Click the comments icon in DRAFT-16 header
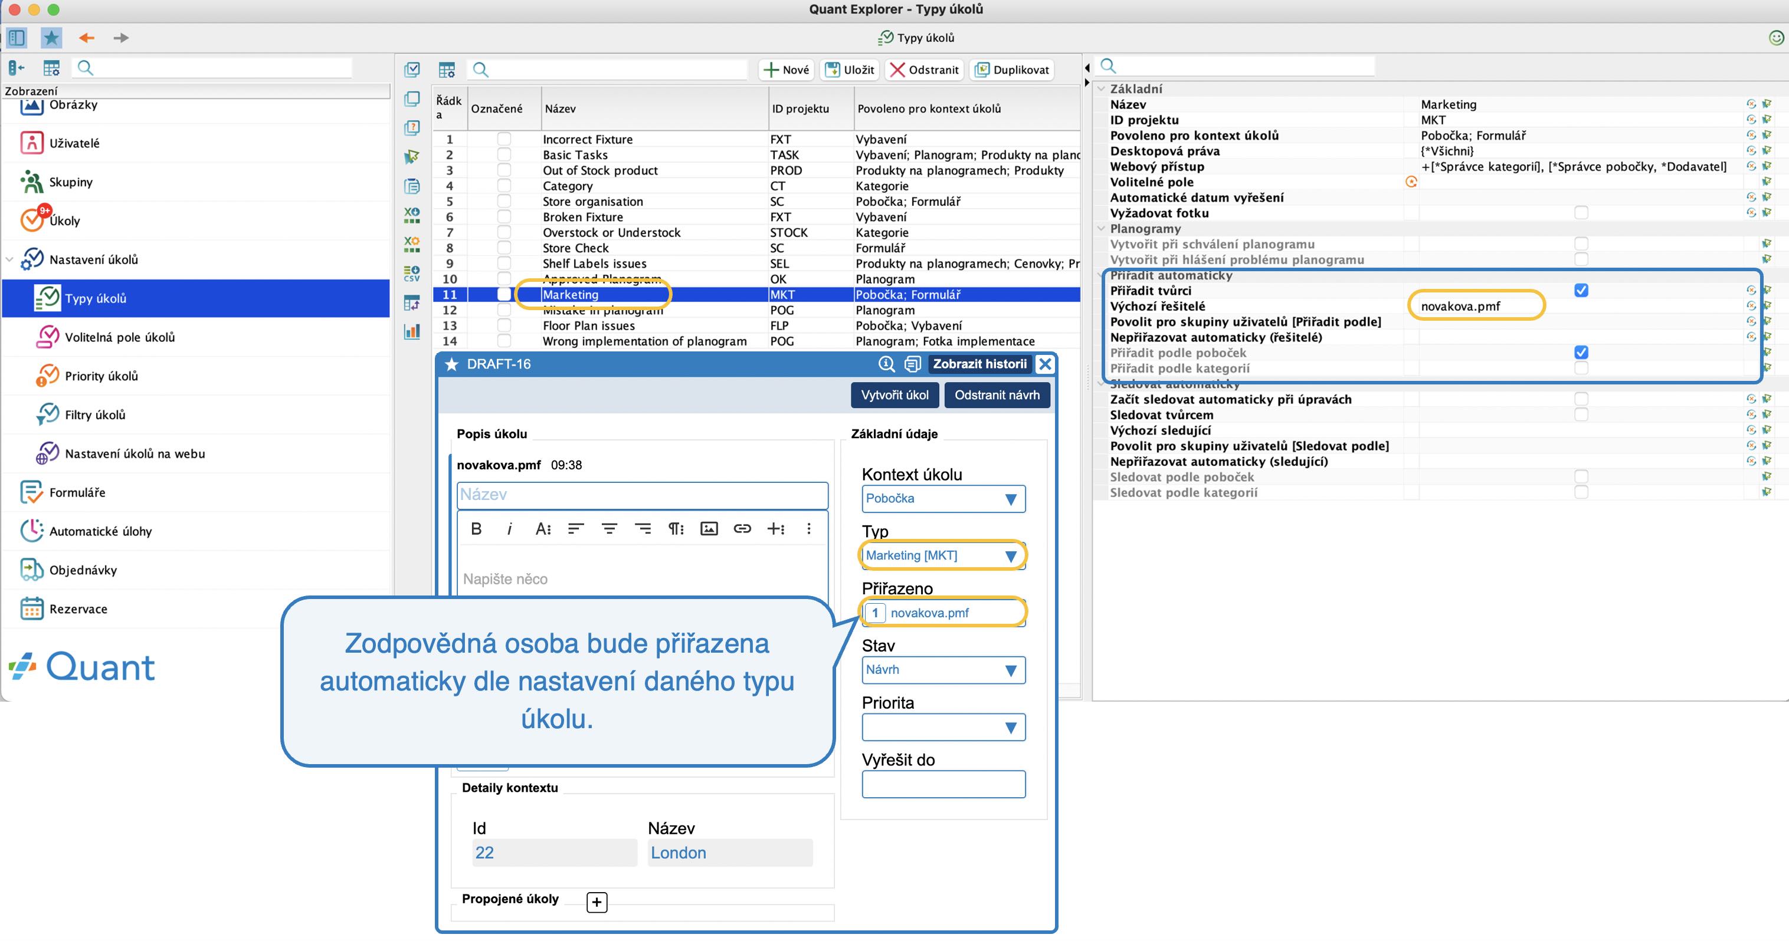The width and height of the screenshot is (1789, 941). [913, 364]
